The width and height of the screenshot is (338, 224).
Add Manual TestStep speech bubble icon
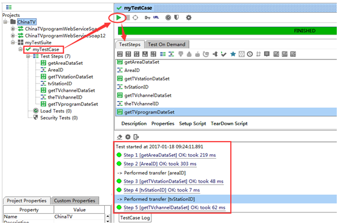coord(267,54)
